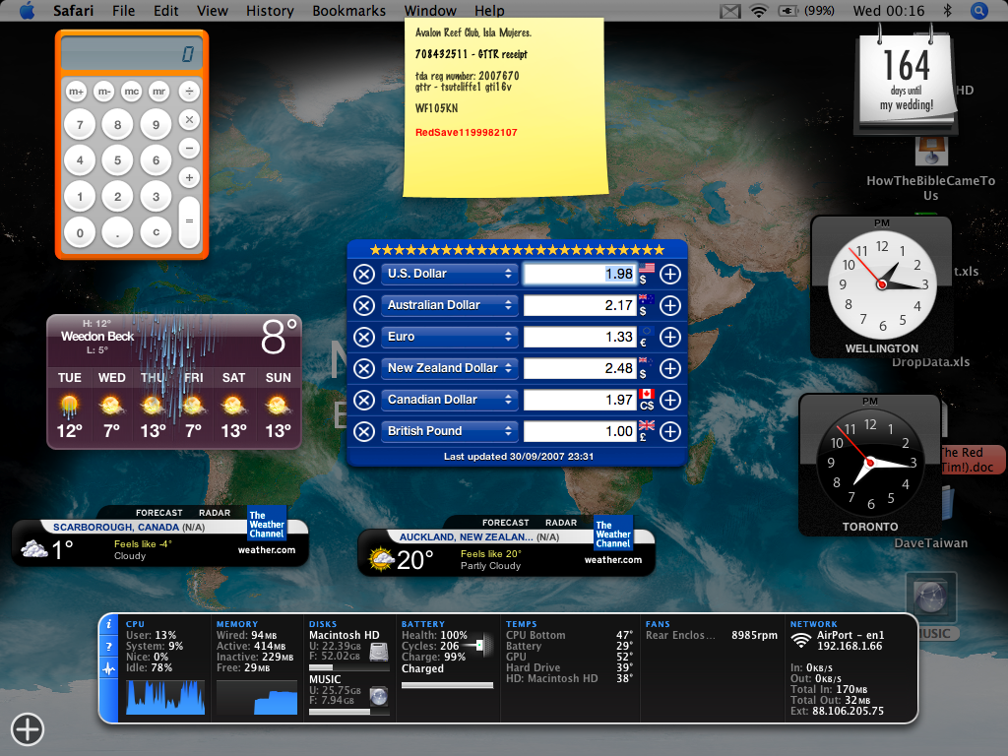Click the calculator clear (c) key
Viewport: 1008px width, 756px height.
pyautogui.click(x=156, y=232)
